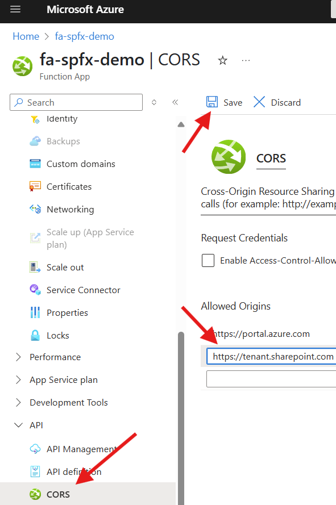Open Certificates page

coord(69,186)
